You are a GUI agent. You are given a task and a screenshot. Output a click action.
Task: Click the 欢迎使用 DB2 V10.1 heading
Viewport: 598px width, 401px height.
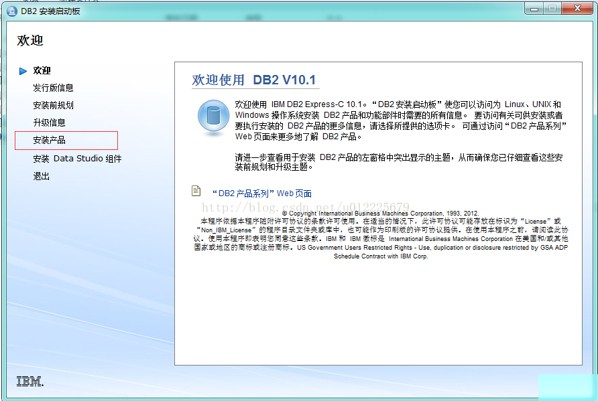254,80
